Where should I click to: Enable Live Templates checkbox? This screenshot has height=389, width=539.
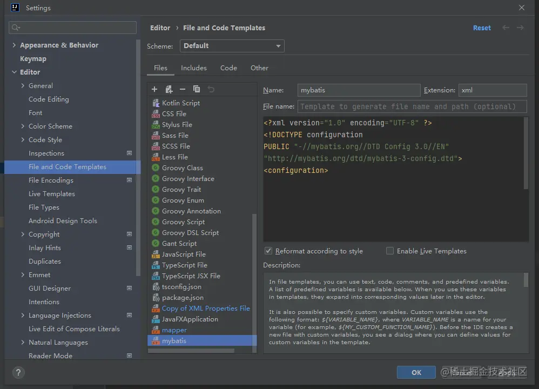point(390,251)
